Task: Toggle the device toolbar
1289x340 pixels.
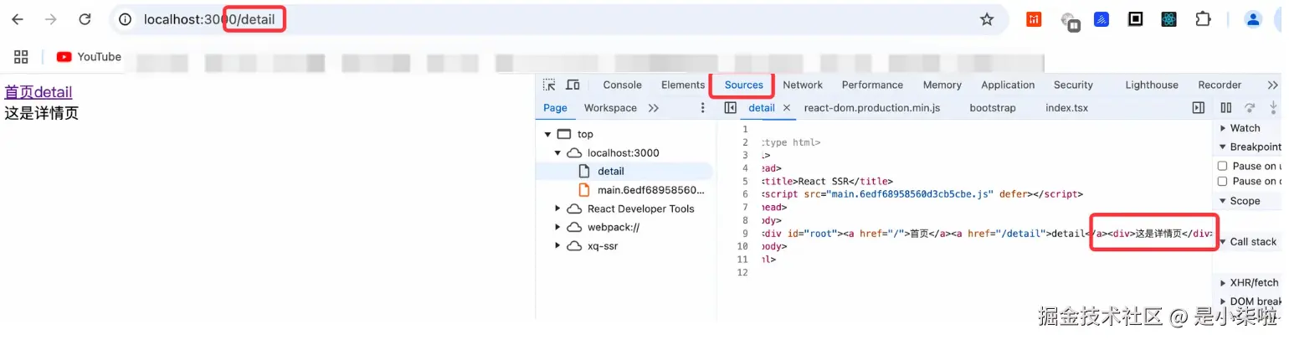Action: point(573,85)
